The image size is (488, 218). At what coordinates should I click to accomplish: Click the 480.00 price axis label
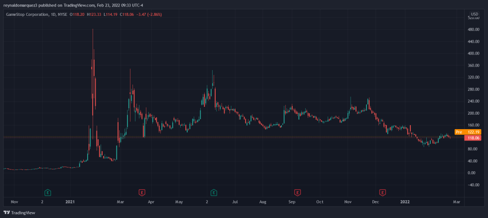[473, 30]
